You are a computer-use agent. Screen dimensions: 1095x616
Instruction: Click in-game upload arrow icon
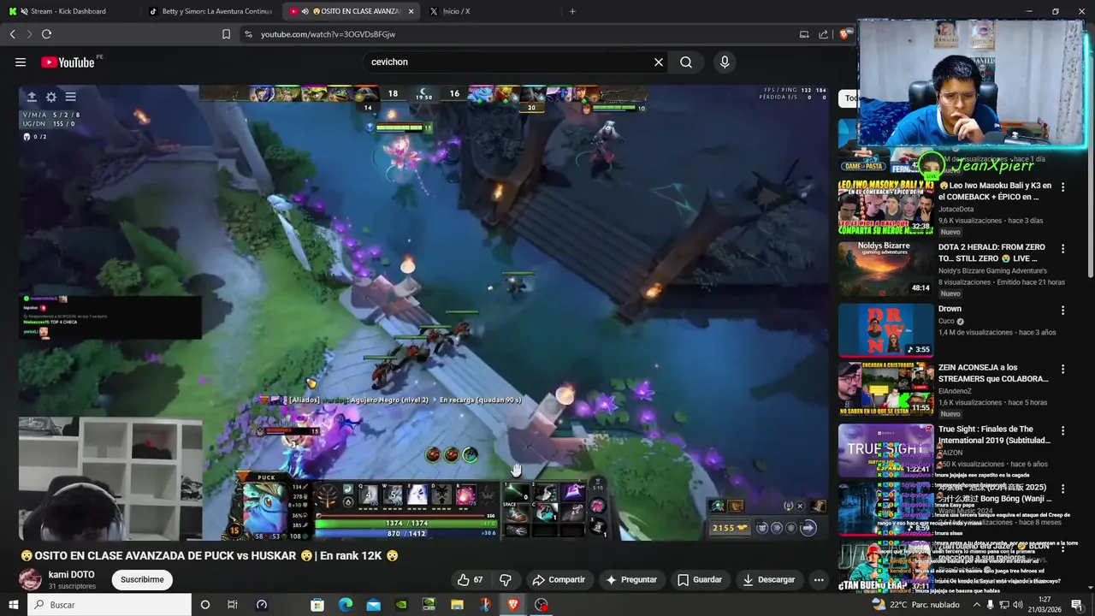click(32, 97)
